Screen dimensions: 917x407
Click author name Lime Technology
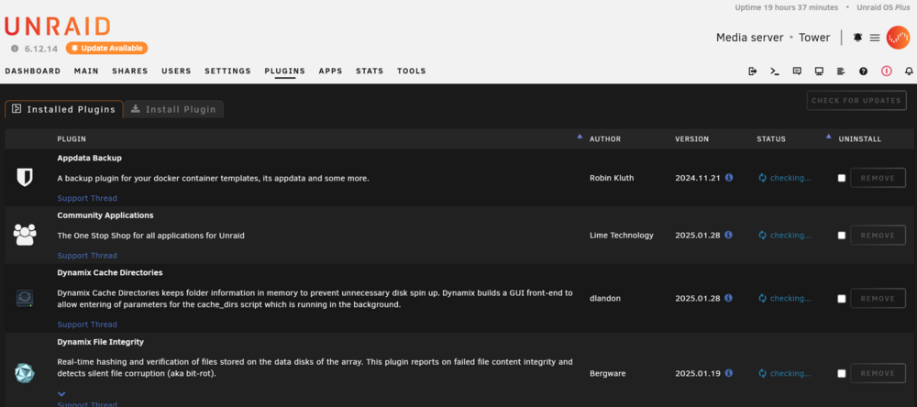coord(622,236)
